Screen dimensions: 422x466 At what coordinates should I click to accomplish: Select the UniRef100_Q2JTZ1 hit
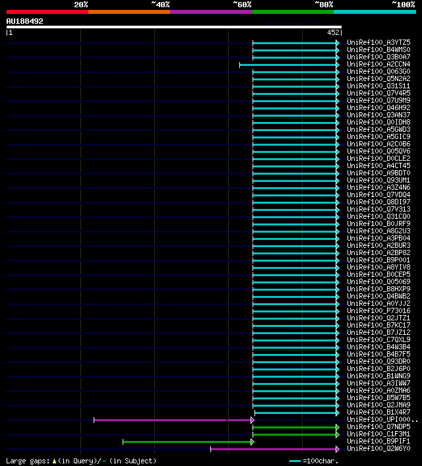[x=378, y=318]
